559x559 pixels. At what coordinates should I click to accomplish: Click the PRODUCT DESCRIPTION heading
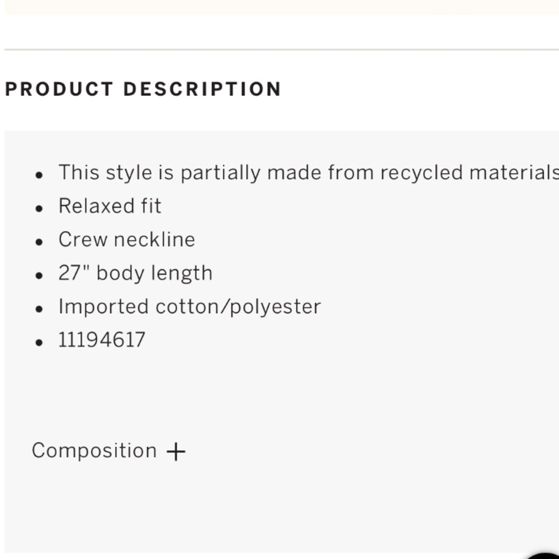coord(143,89)
